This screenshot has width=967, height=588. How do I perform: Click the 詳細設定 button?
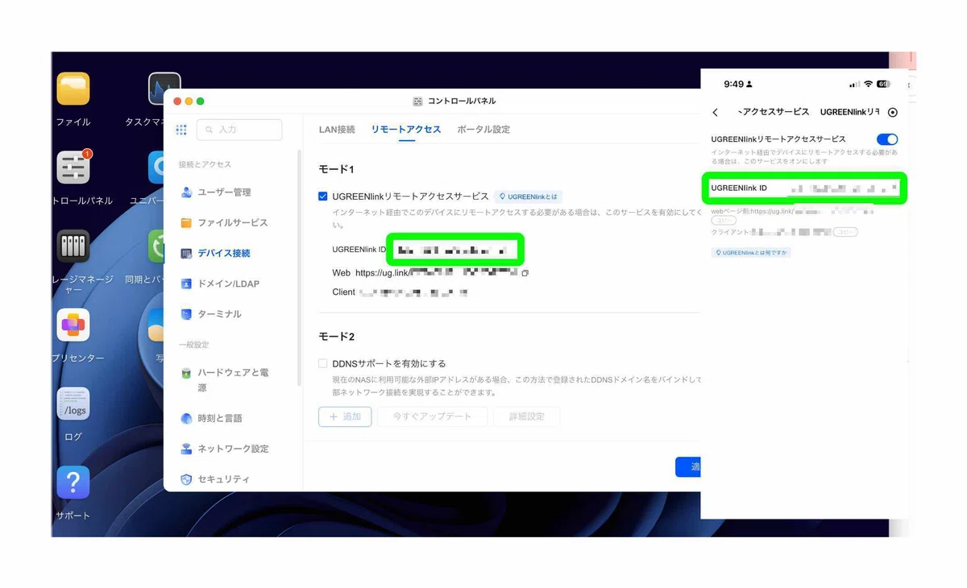pos(526,417)
